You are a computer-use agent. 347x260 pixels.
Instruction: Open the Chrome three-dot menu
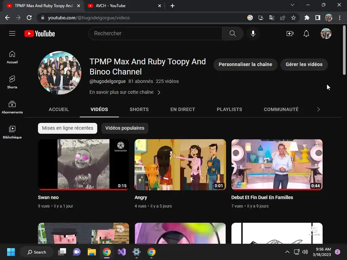coord(340,18)
